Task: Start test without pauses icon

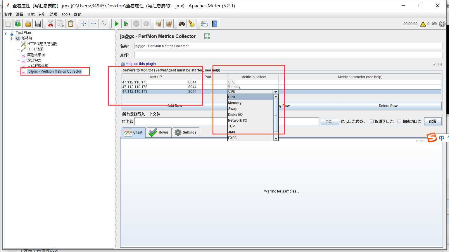Action: [126, 24]
